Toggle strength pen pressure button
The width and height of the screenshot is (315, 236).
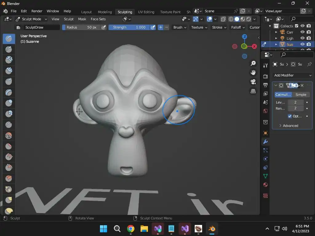pos(153,27)
